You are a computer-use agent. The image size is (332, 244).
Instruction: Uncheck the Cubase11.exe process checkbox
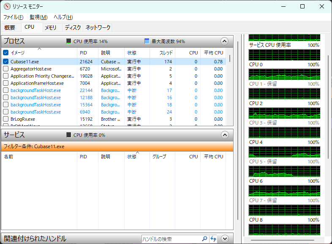(x=6, y=62)
